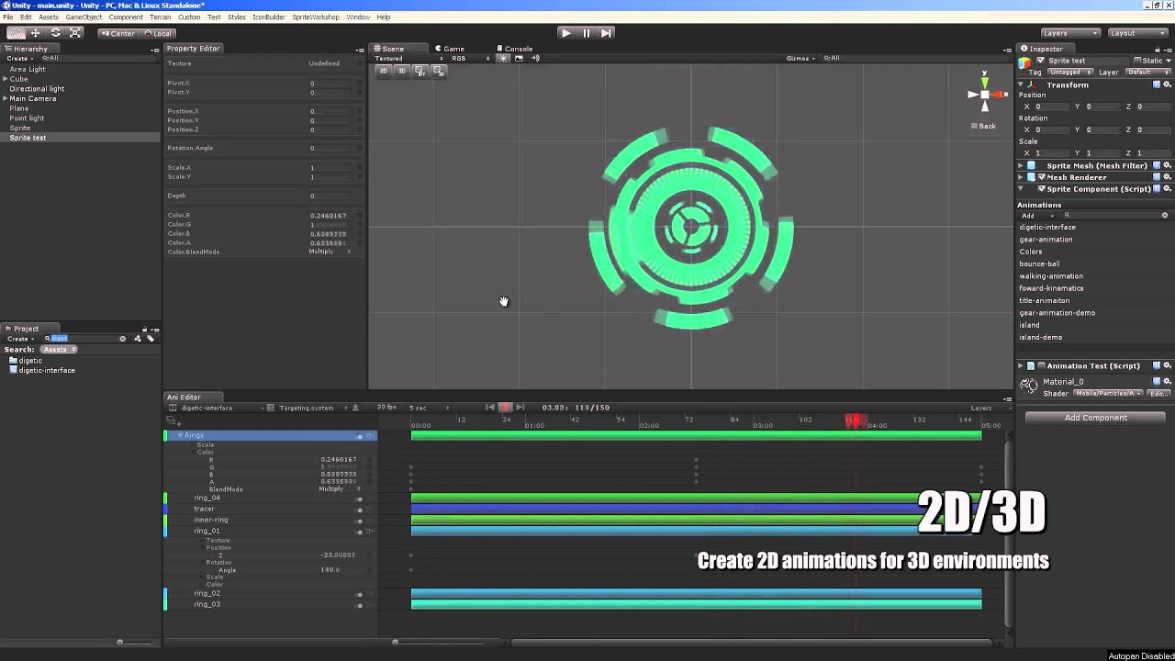Screen dimensions: 1175x661
Task: Disable the Mesh Renderer component checkbox
Action: (1043, 177)
